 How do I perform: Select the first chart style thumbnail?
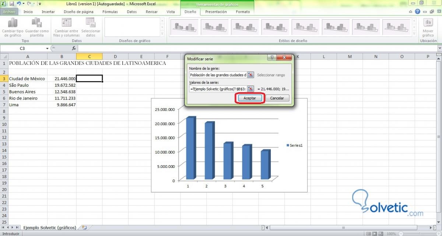[x=185, y=27]
